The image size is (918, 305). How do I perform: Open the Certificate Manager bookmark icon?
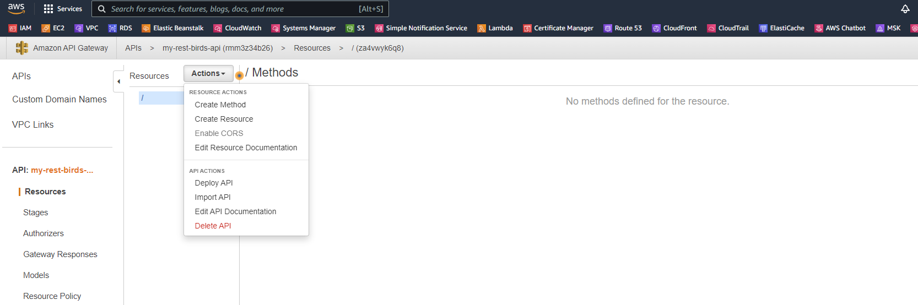(x=527, y=28)
